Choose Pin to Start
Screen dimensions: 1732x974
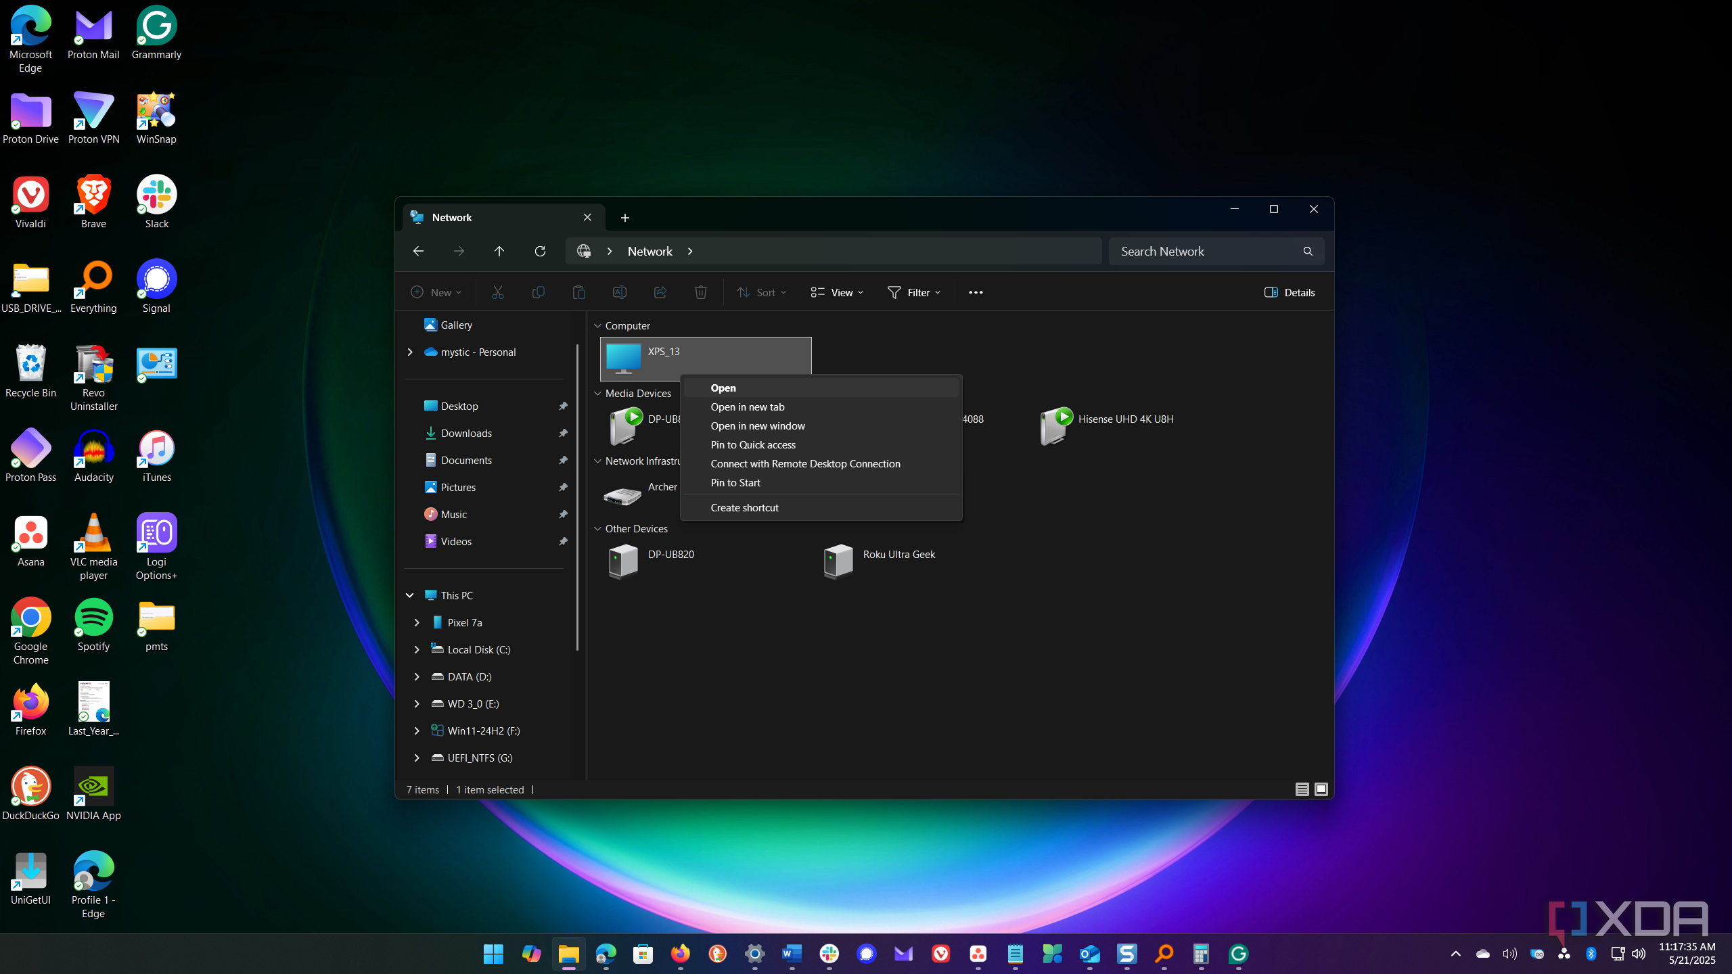pyautogui.click(x=821, y=483)
